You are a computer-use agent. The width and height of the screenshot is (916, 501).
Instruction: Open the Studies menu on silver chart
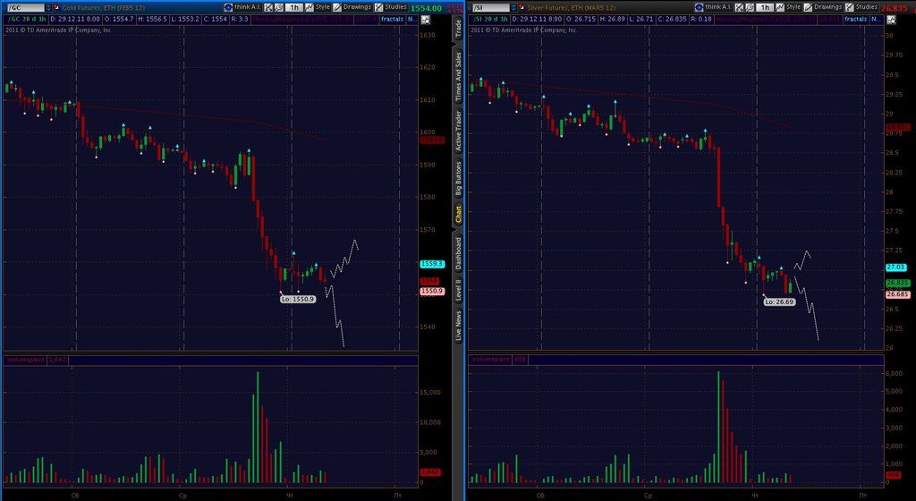coord(866,7)
